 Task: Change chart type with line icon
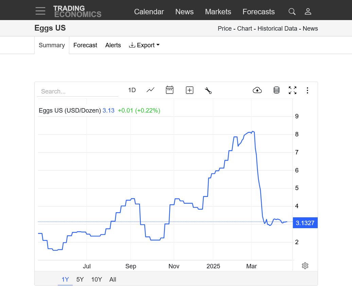click(x=151, y=90)
